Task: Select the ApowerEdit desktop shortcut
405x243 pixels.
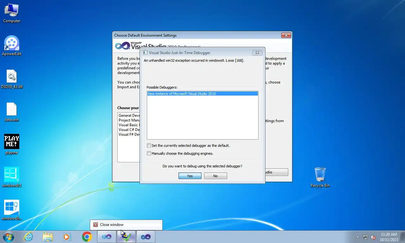Action: 12,46
